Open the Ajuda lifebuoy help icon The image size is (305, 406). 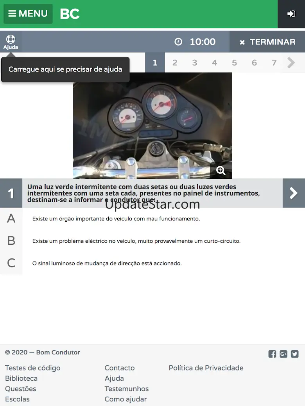11,42
